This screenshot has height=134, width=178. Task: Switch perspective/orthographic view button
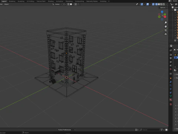[x=166, y=34]
